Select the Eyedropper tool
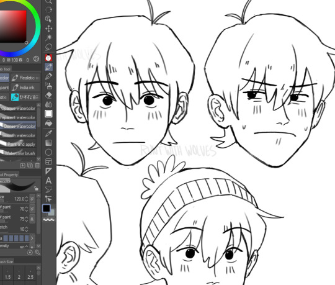Viewport: 335px width, 285px height. 49,133
